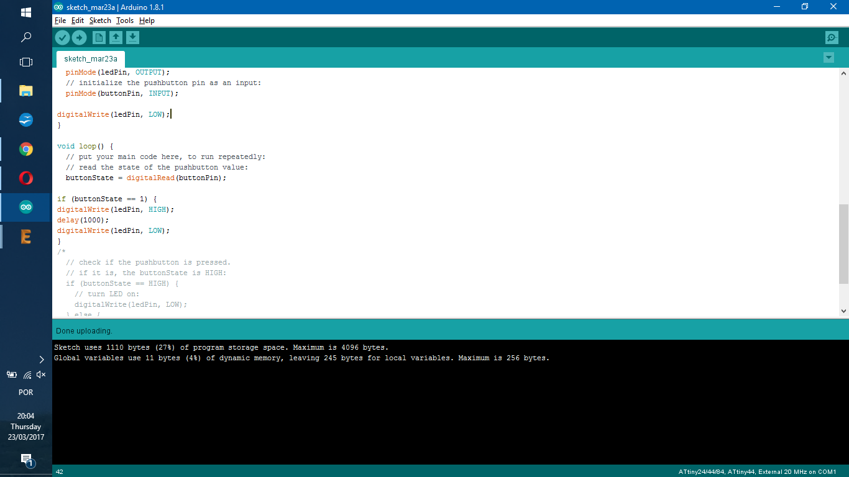
Task: Click the line number 42 in status bar
Action: [60, 472]
